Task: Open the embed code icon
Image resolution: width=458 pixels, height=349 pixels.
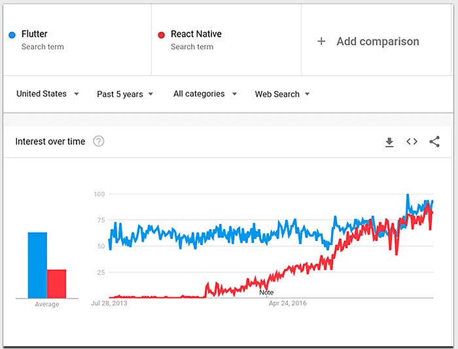Action: coord(412,141)
